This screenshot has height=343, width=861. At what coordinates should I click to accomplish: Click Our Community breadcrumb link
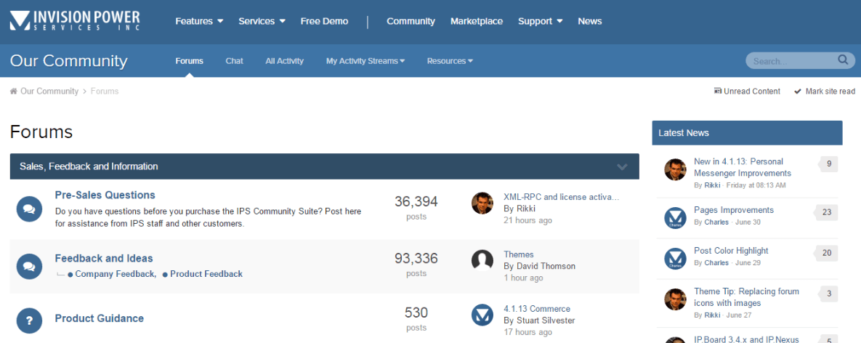(x=49, y=91)
